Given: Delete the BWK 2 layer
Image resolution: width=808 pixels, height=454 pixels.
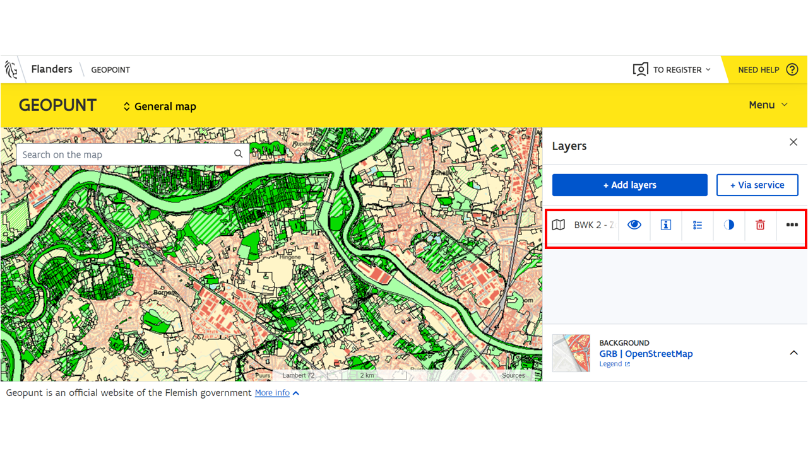Looking at the screenshot, I should [761, 225].
